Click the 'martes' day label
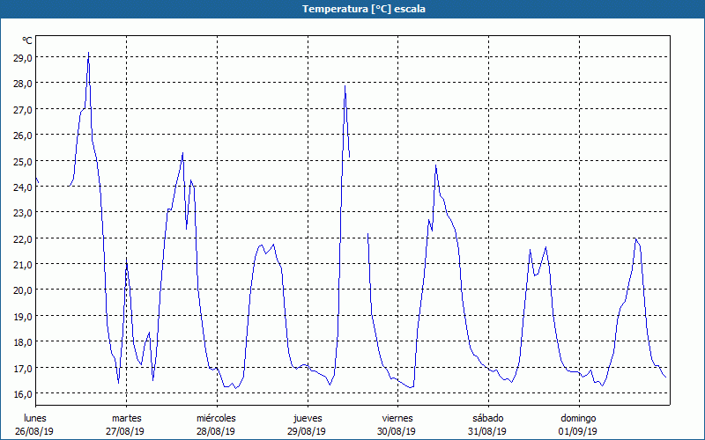The image size is (705, 440). [x=126, y=418]
